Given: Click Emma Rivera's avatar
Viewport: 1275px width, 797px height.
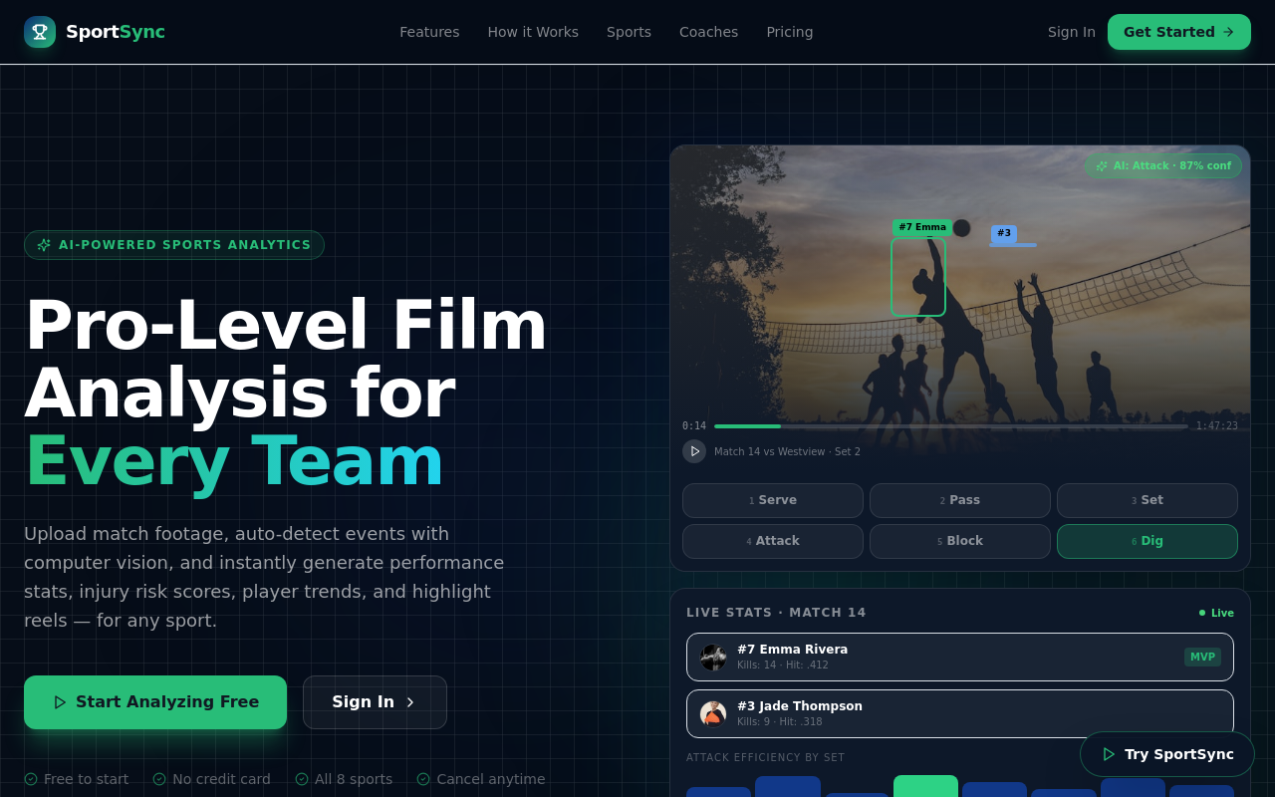Looking at the screenshot, I should [x=713, y=658].
